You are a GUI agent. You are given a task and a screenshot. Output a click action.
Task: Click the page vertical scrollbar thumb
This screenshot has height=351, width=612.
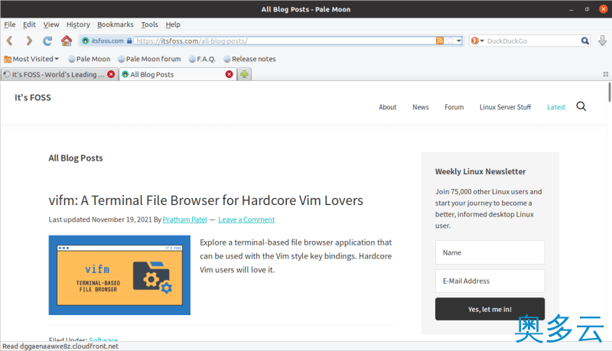tap(609, 92)
